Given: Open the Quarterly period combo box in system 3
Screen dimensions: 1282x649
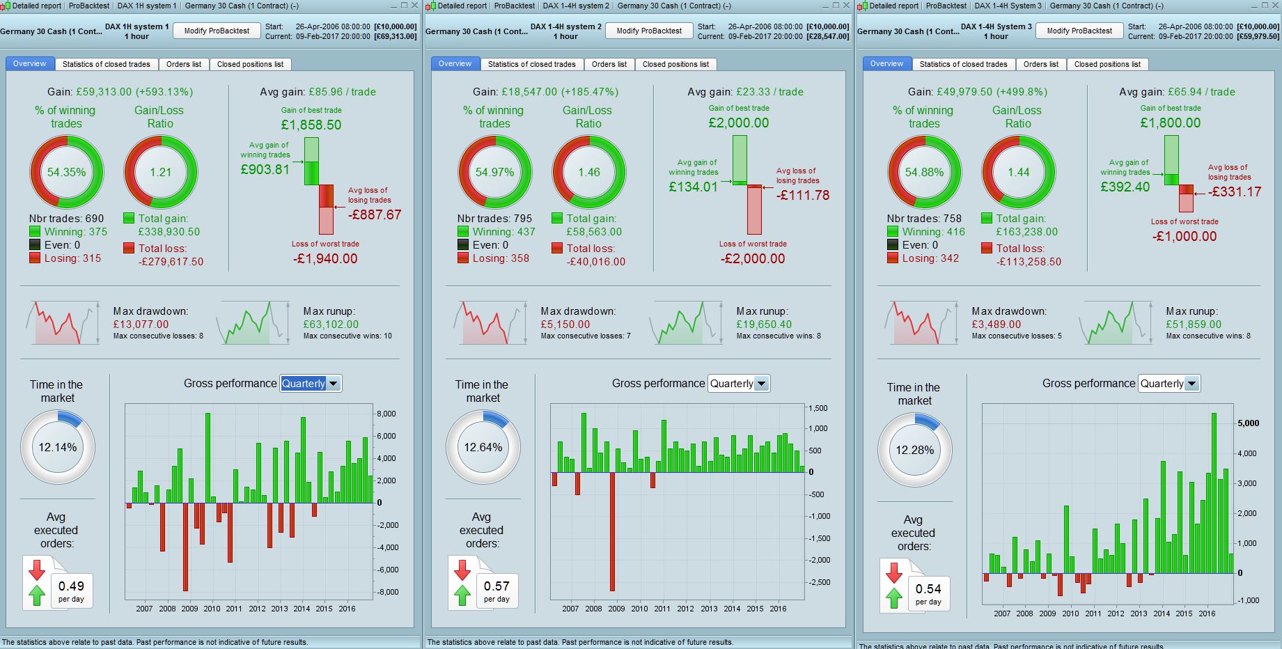Looking at the screenshot, I should point(1169,384).
